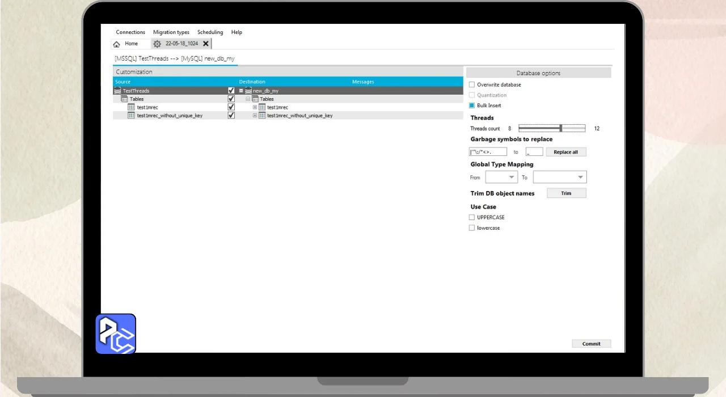
Task: Uncheck the source Tables checkbox
Action: (231, 99)
